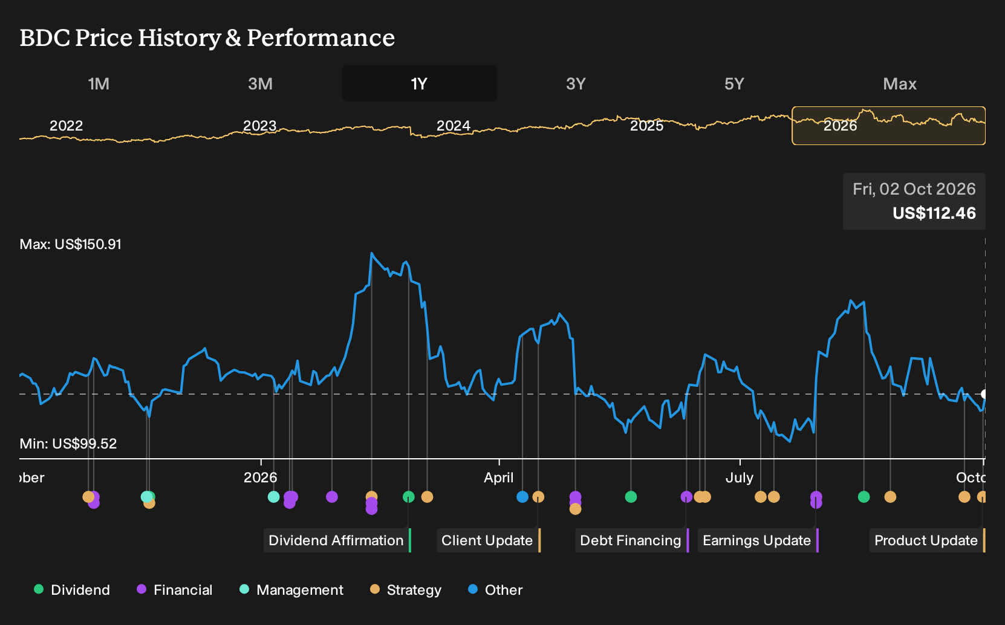Toggle the Management legend filter

291,590
